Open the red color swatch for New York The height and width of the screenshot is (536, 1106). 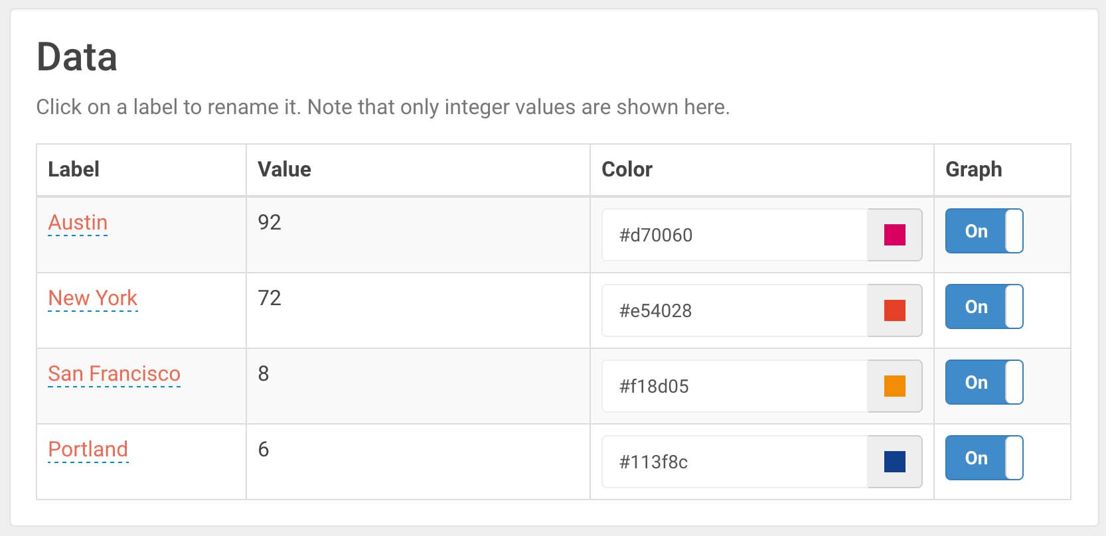click(894, 310)
